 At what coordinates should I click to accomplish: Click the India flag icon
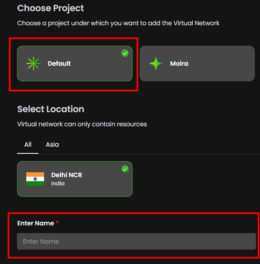click(x=35, y=179)
